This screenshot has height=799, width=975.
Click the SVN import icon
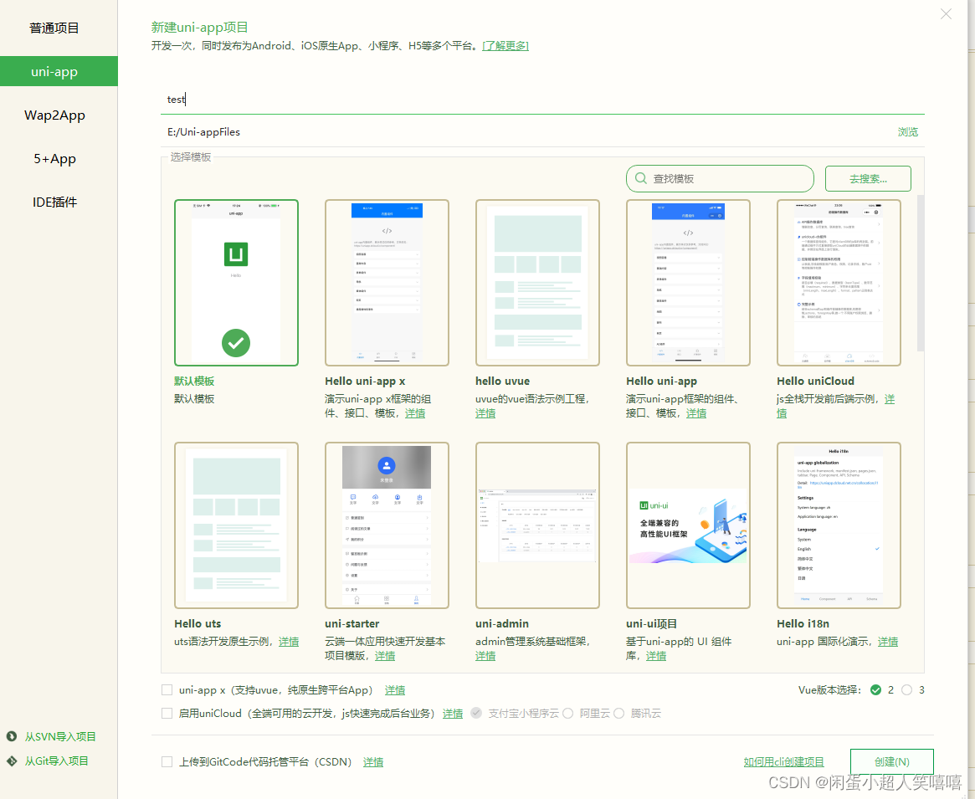[x=12, y=736]
